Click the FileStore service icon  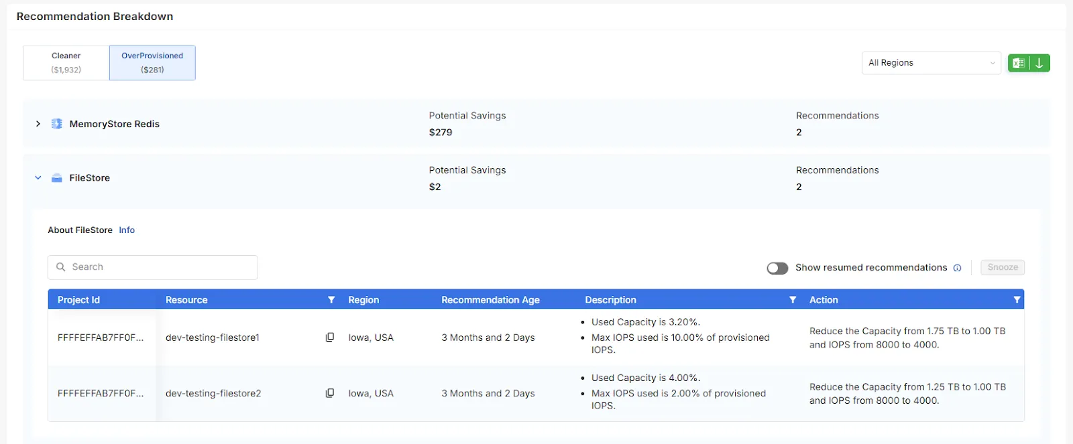57,178
